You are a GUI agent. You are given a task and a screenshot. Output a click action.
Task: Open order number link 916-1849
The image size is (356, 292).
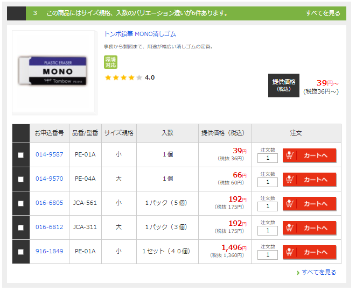pyautogui.click(x=49, y=252)
